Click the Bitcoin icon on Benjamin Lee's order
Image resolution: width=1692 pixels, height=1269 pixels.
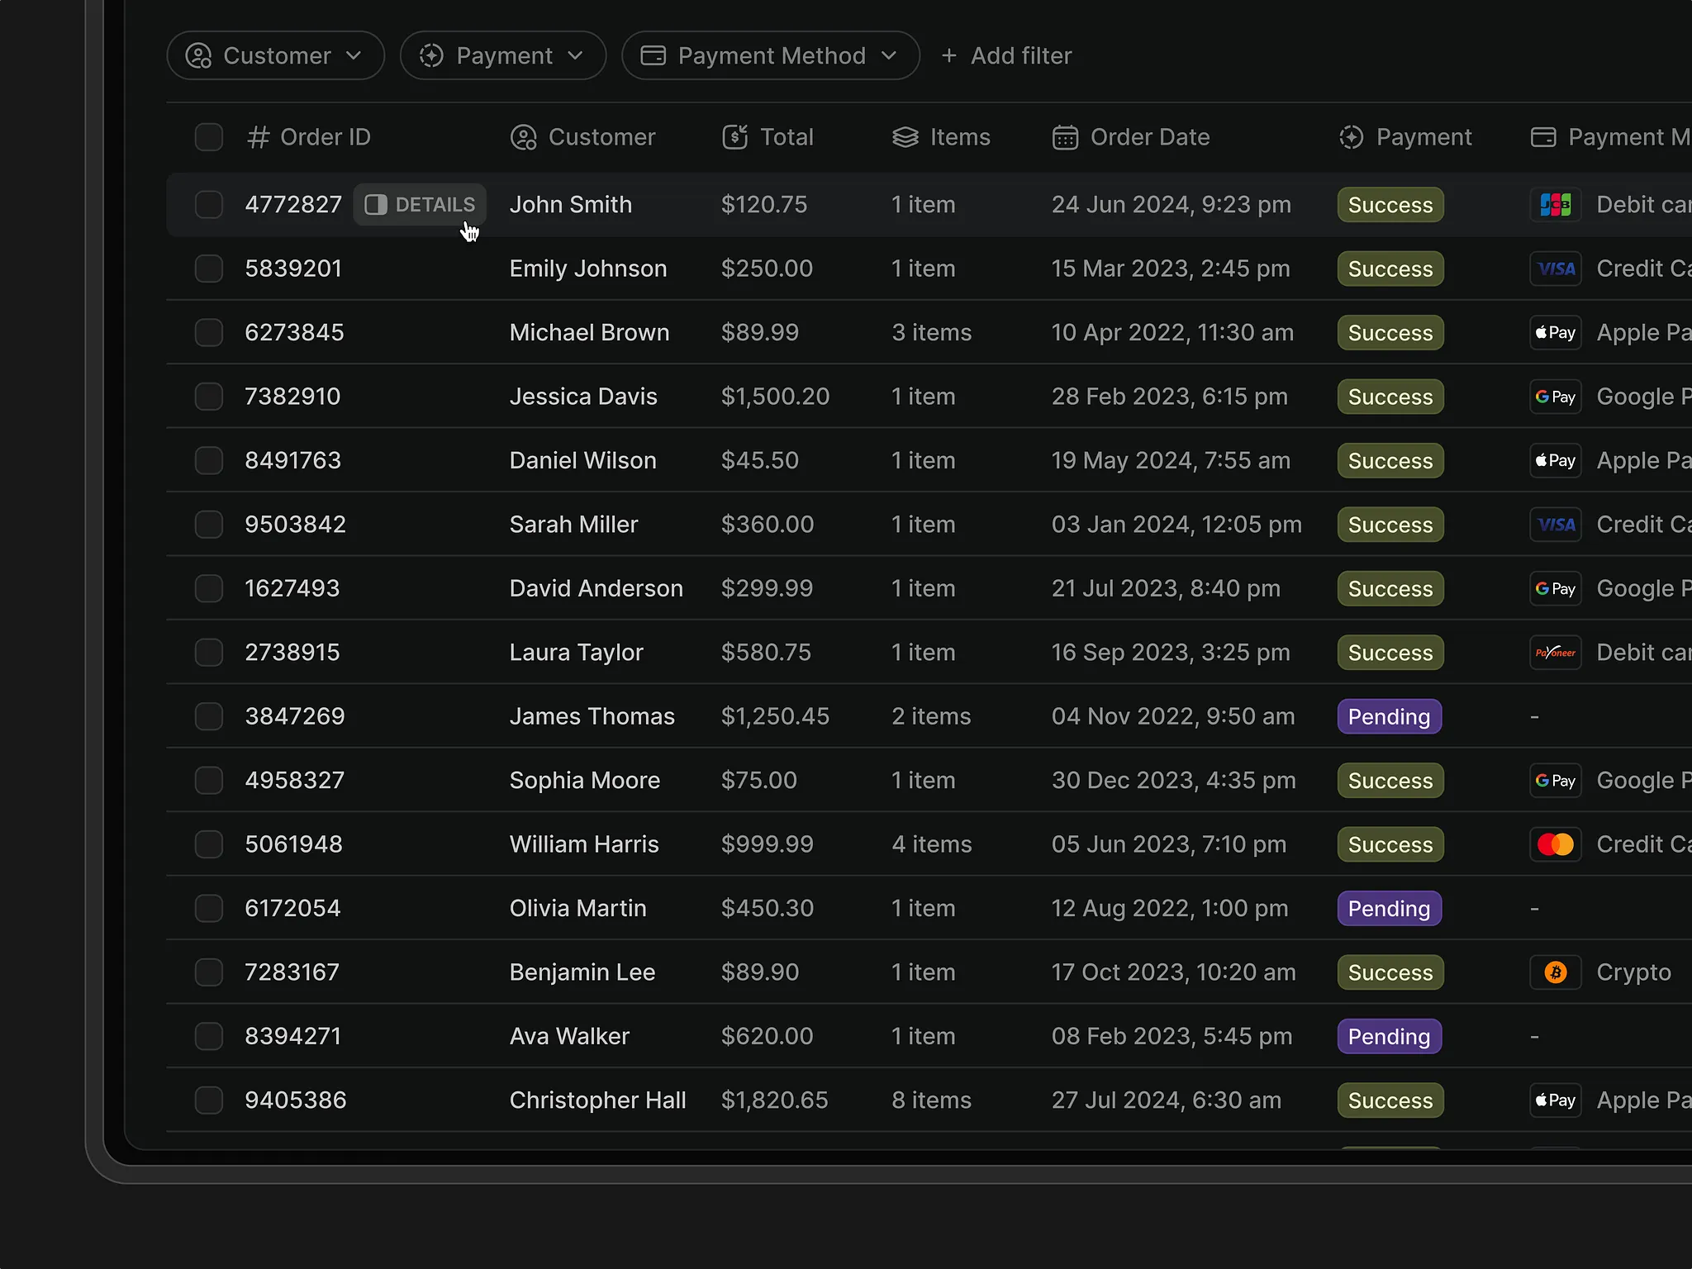click(x=1557, y=972)
